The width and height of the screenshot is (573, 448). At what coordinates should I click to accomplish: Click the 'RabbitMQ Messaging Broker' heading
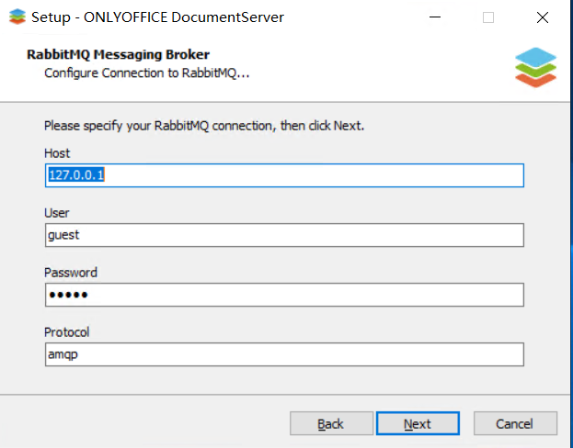[118, 54]
